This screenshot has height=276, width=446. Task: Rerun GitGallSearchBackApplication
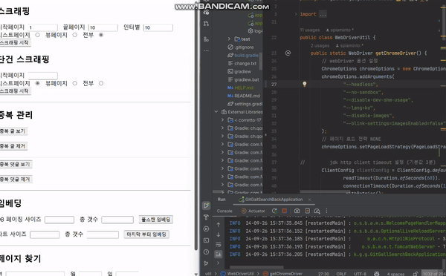(274, 211)
